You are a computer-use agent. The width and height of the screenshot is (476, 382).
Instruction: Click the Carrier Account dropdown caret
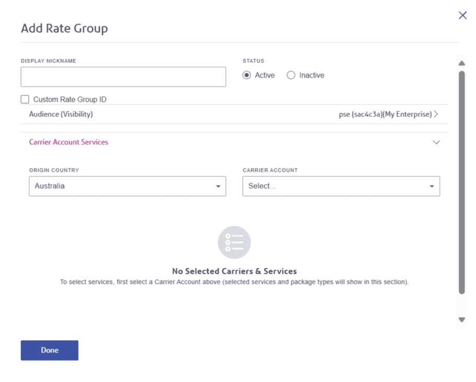tap(432, 186)
